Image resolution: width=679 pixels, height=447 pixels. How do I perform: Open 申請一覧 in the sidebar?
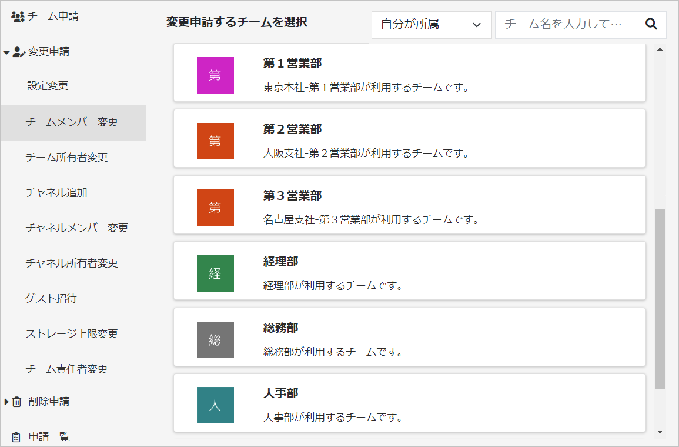[x=49, y=437]
